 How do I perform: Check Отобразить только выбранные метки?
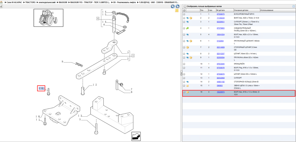[x=185, y=6]
